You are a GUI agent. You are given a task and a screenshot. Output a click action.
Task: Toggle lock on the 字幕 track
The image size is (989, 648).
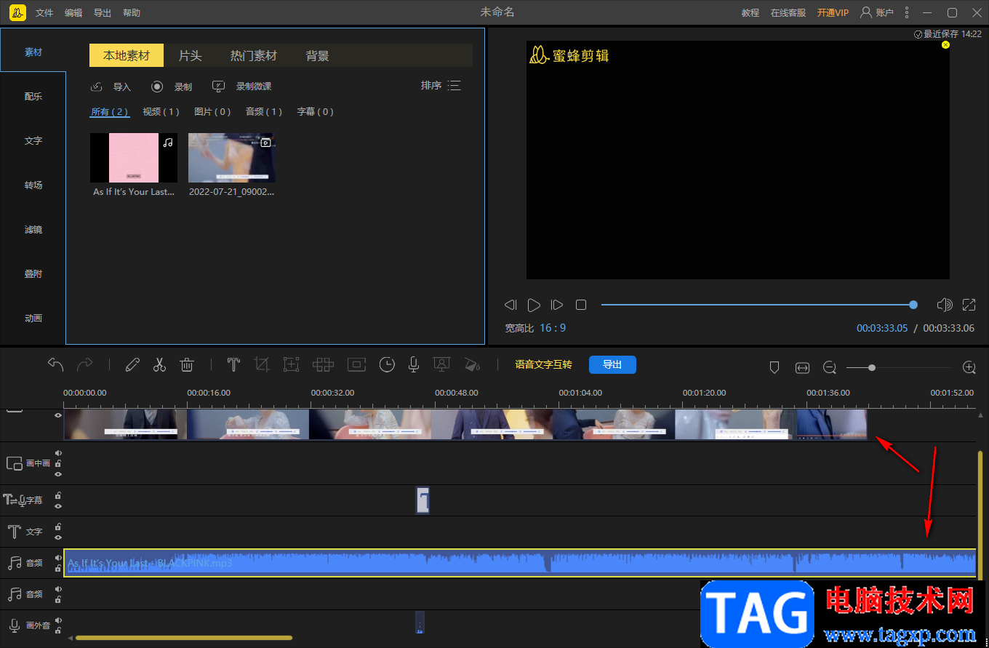[58, 496]
